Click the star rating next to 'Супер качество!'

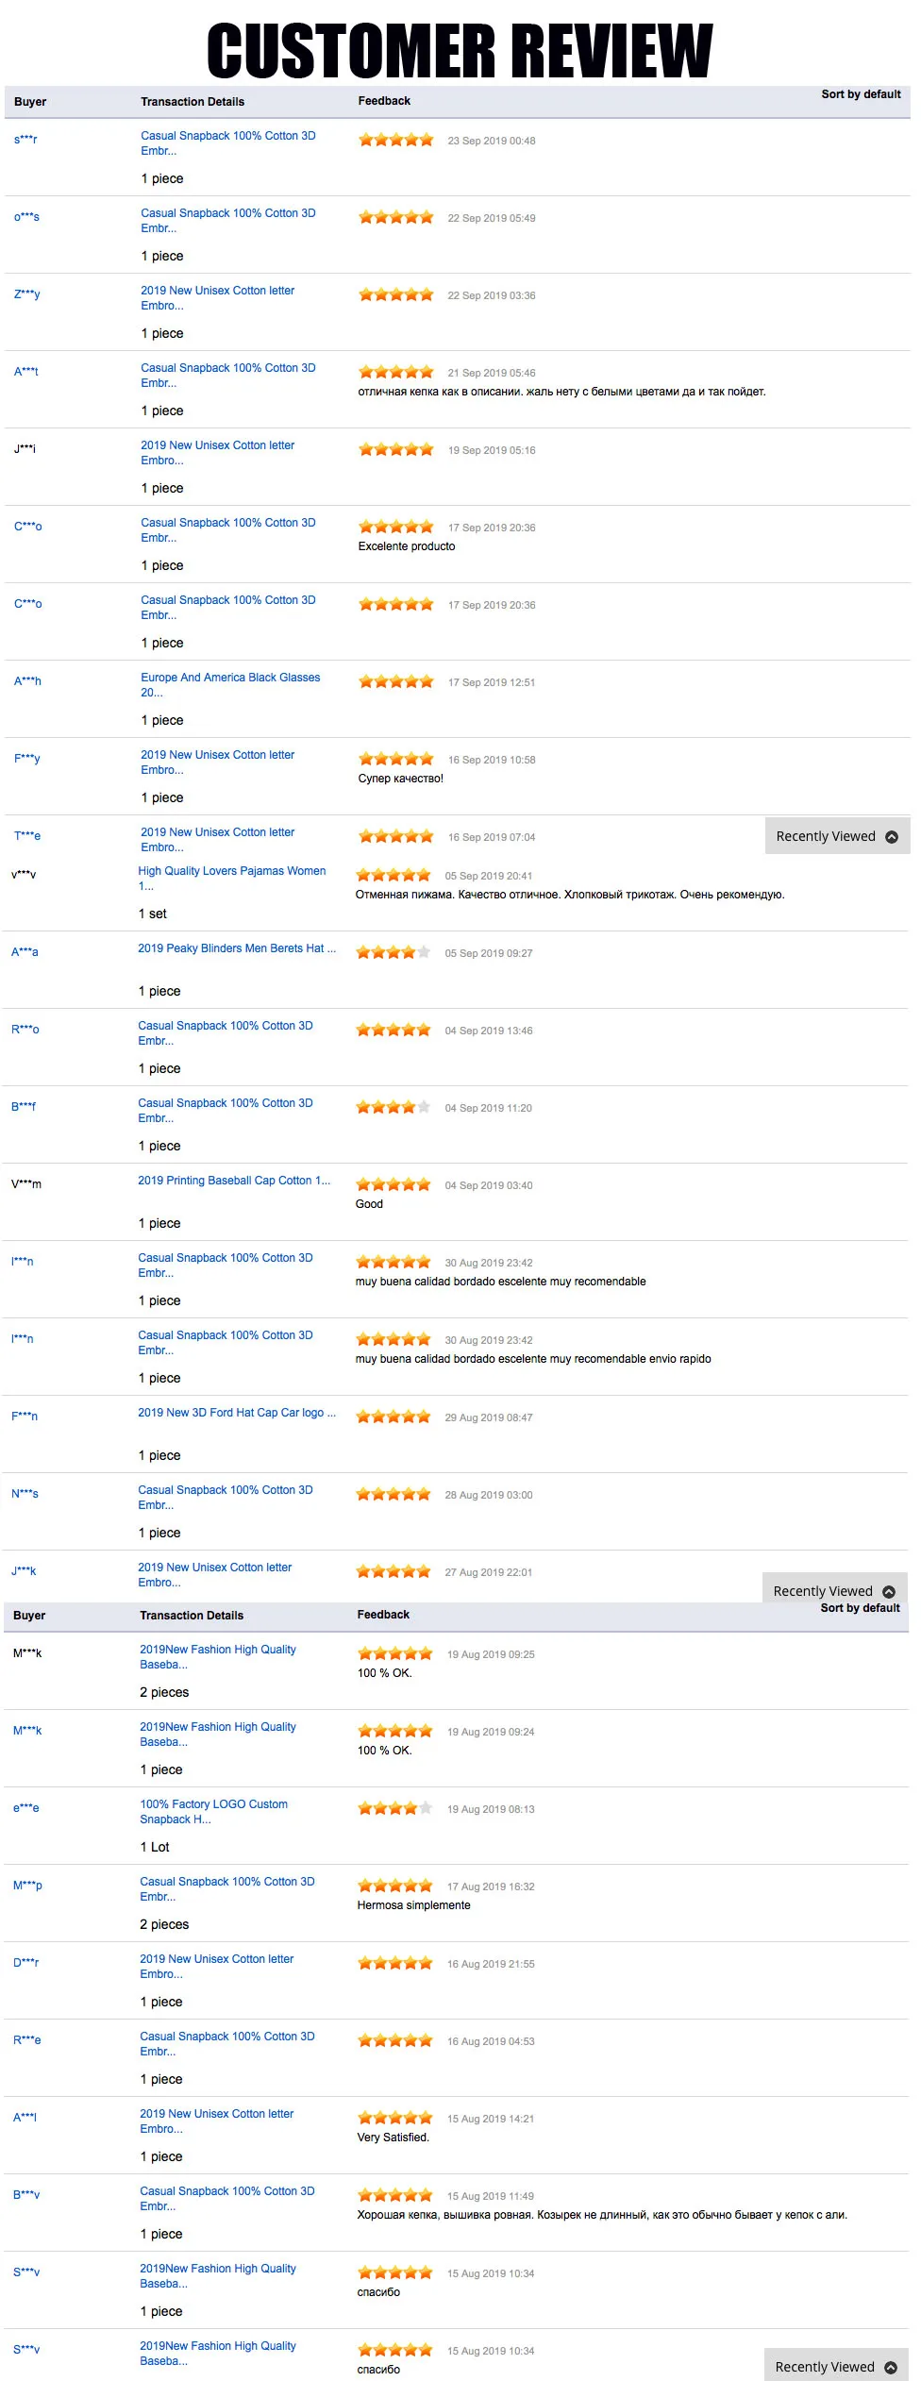tap(395, 757)
